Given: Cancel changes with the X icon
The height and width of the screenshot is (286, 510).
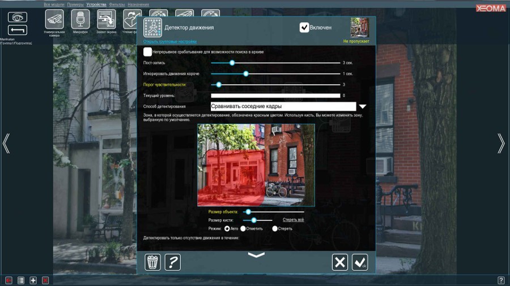Looking at the screenshot, I should 340,262.
